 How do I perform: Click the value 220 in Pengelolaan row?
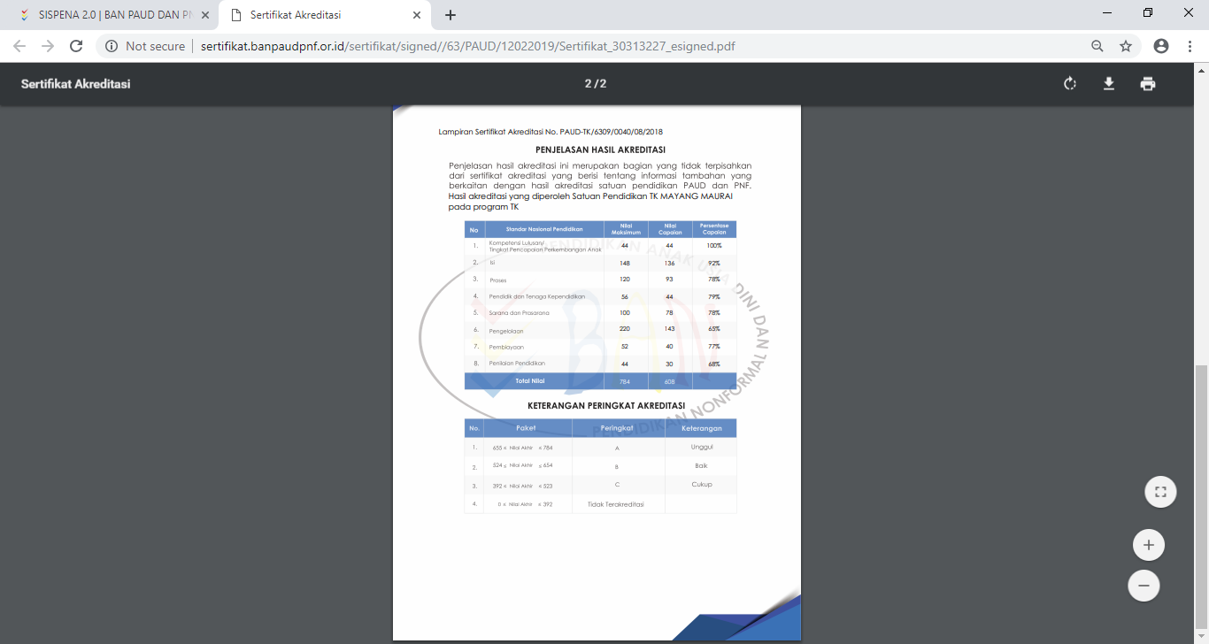tap(625, 329)
